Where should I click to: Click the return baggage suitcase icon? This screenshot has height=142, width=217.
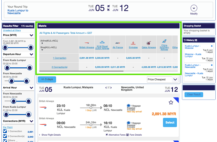pyautogui.click(x=129, y=123)
